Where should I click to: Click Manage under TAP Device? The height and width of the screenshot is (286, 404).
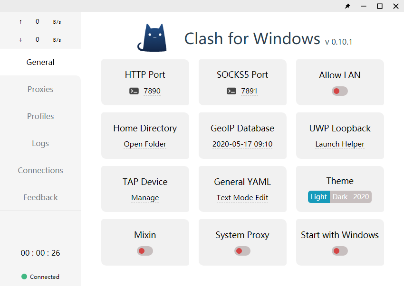coord(145,198)
